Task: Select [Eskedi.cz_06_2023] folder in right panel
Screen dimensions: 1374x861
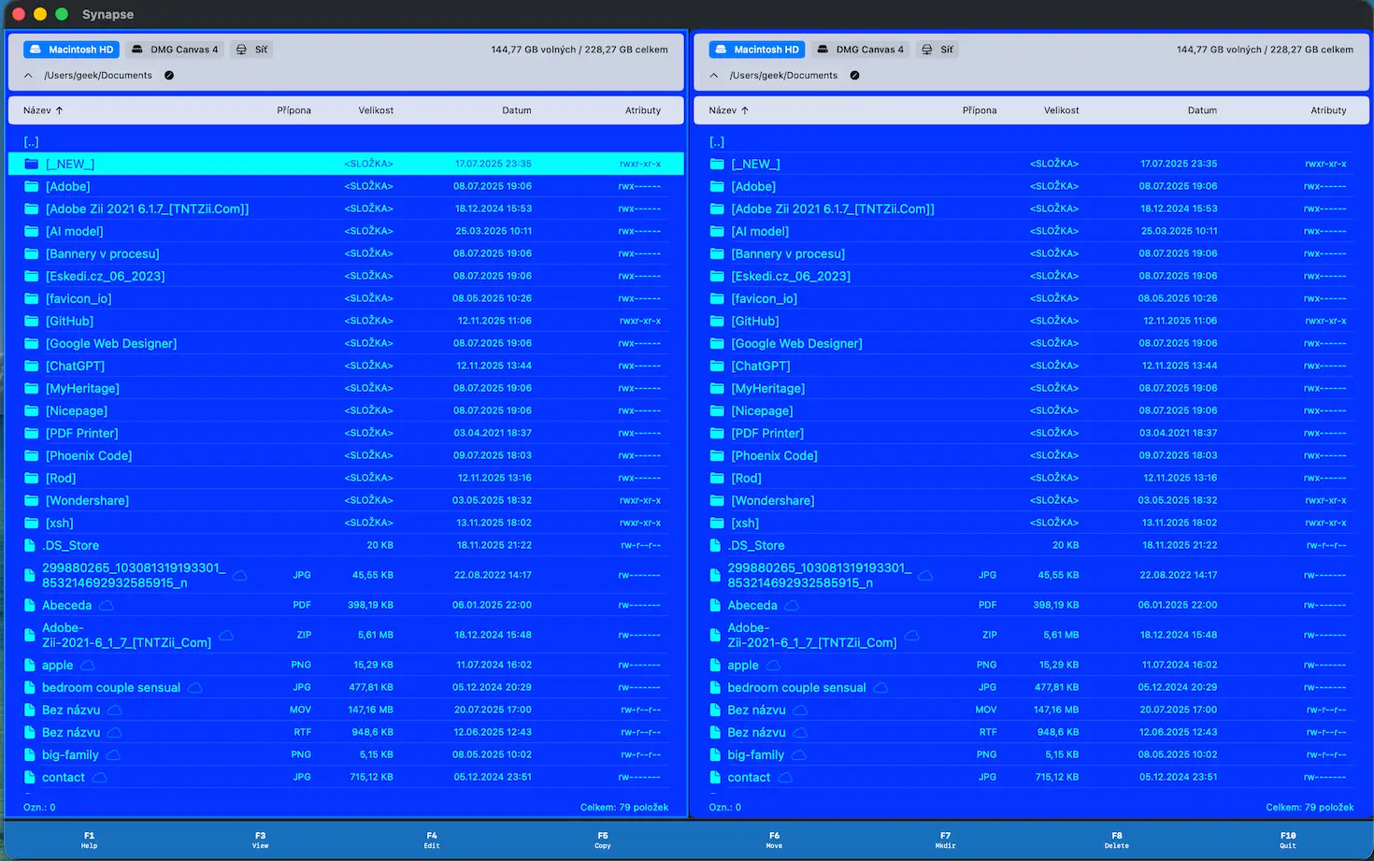Action: pyautogui.click(x=1032, y=276)
